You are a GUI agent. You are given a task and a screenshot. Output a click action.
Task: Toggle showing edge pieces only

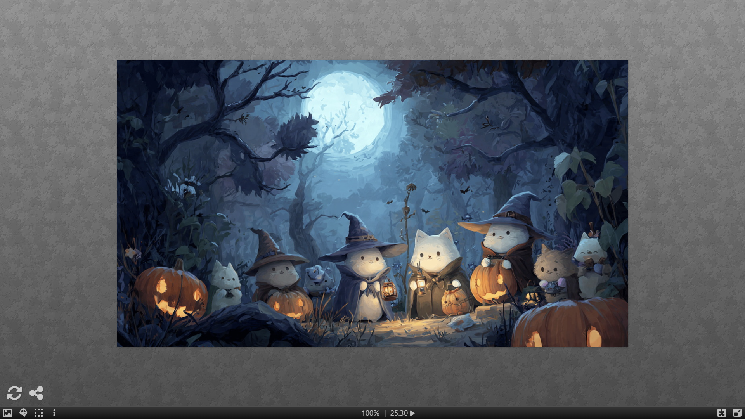[38, 413]
